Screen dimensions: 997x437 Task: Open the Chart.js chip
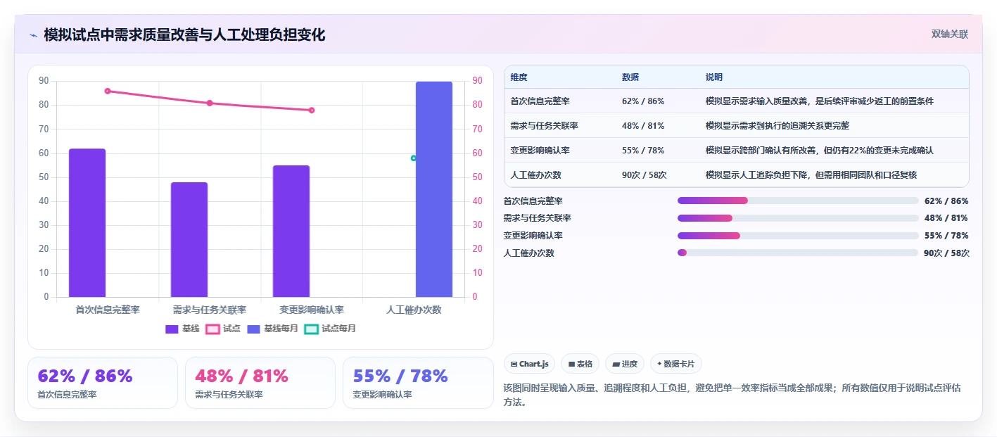click(x=529, y=364)
